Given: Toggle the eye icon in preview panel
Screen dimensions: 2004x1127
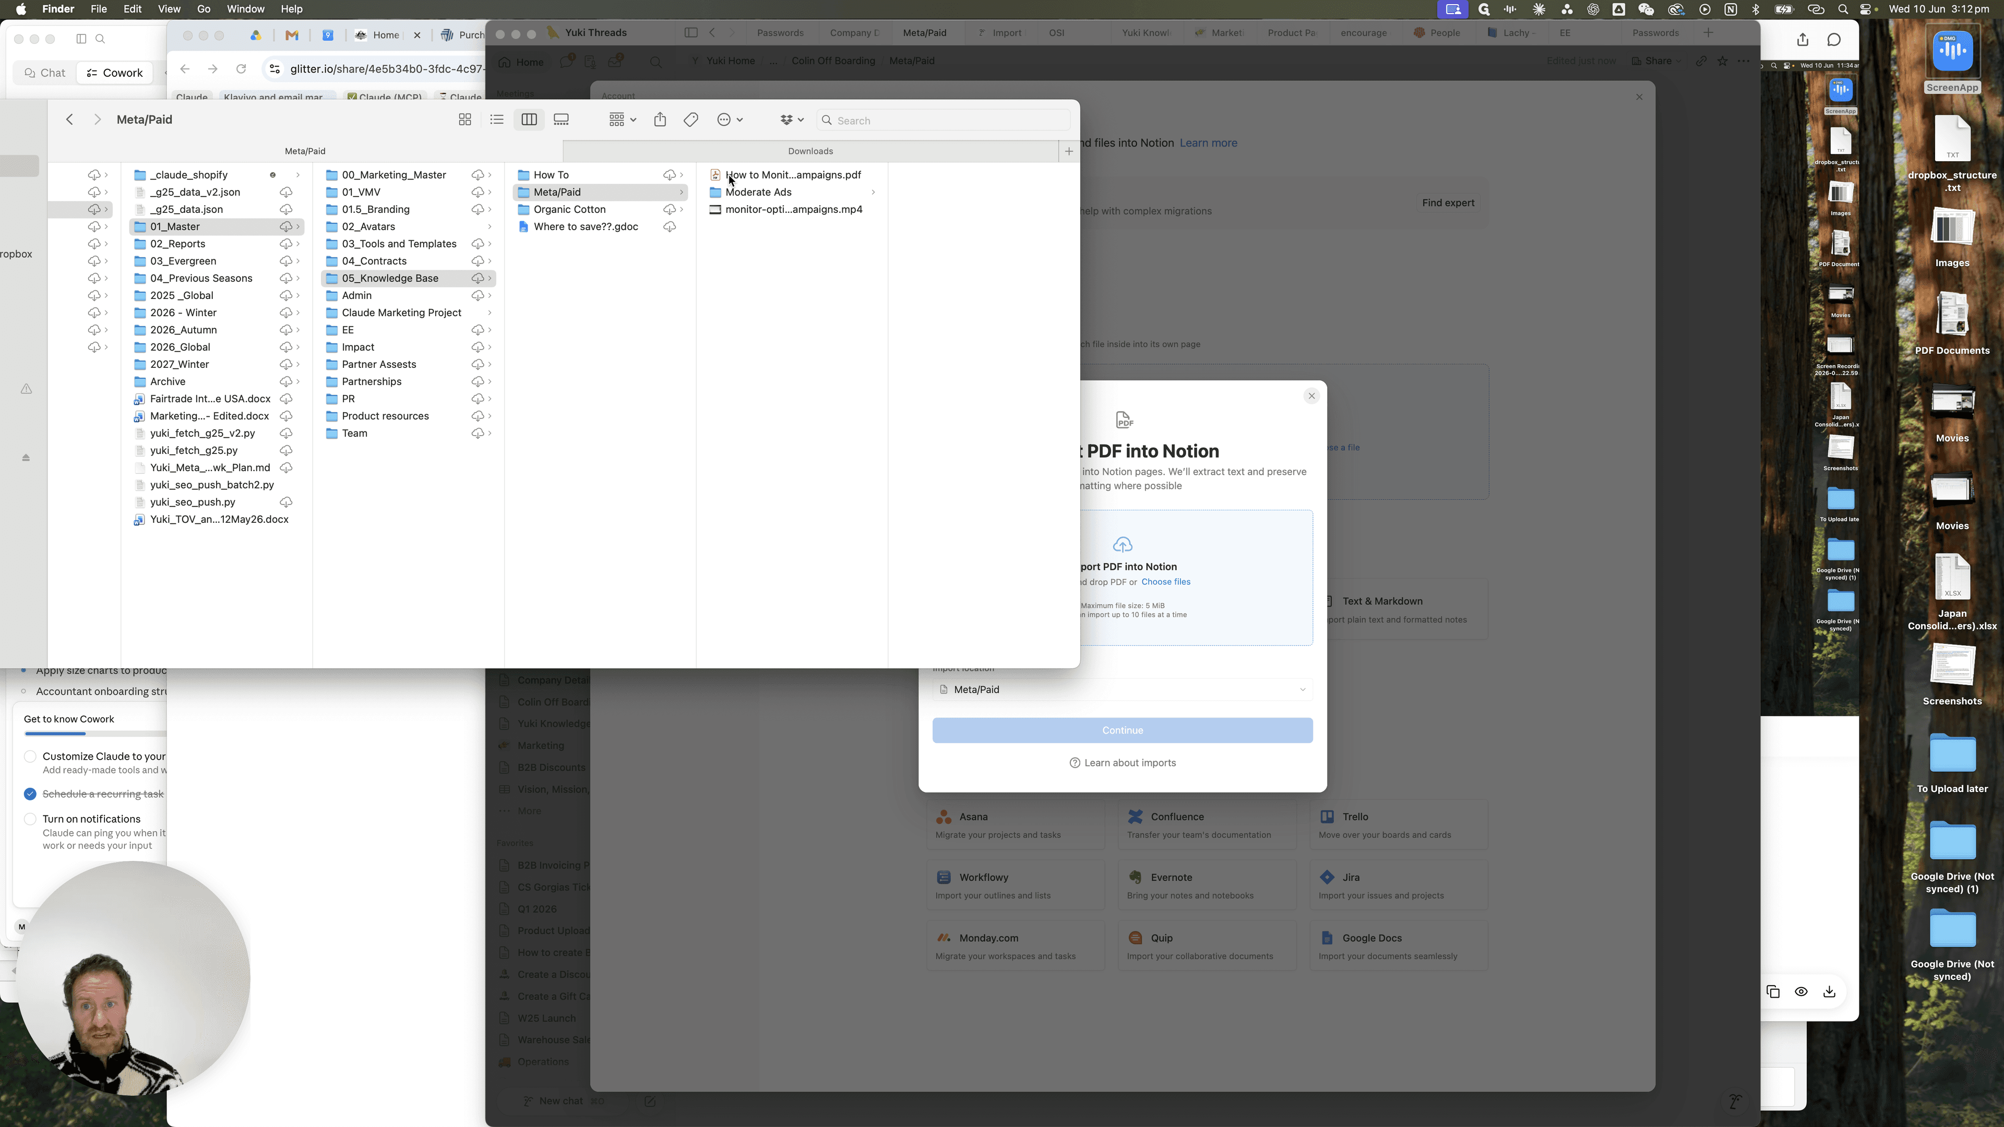Looking at the screenshot, I should (1801, 992).
